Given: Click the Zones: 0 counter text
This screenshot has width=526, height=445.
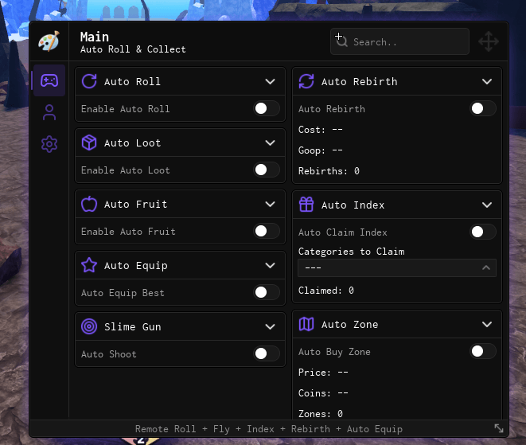Looking at the screenshot, I should 321,414.
